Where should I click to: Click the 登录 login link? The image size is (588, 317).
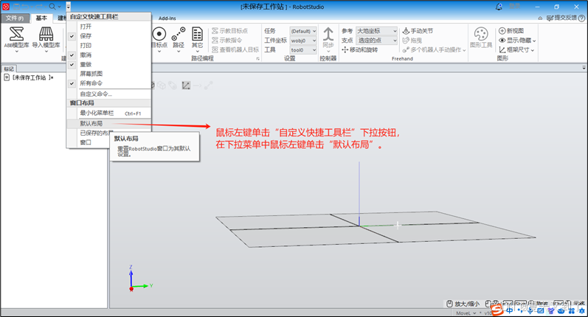514,7
